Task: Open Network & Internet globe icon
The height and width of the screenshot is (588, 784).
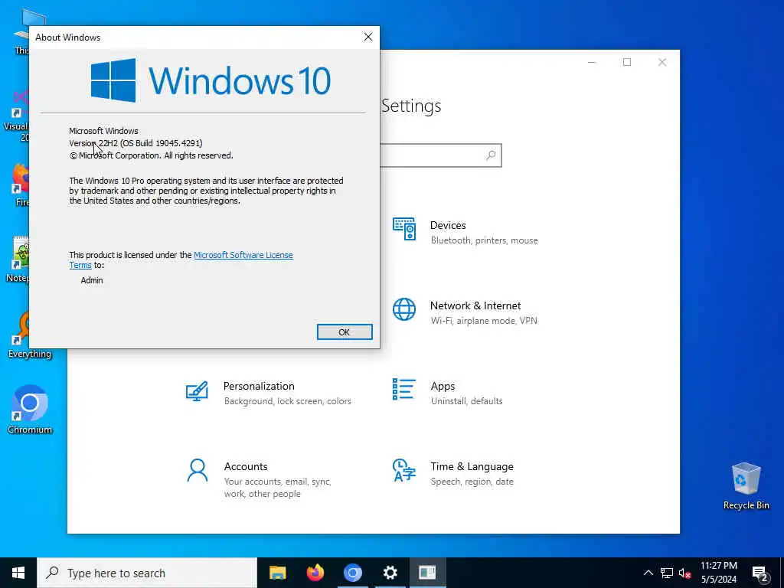Action: 404,309
